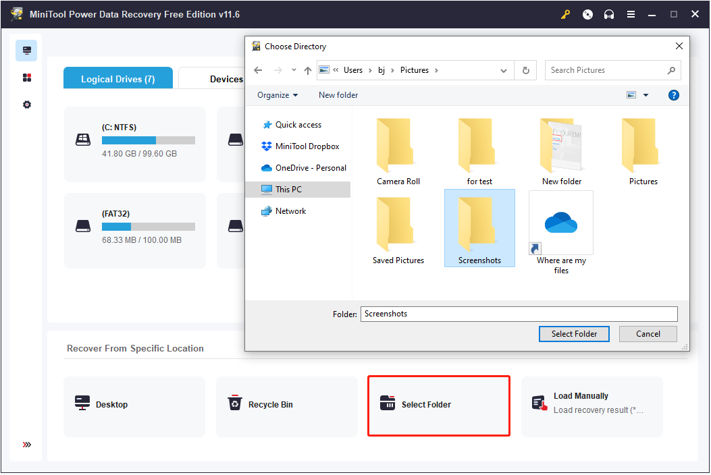Click Users in the address path

352,70
